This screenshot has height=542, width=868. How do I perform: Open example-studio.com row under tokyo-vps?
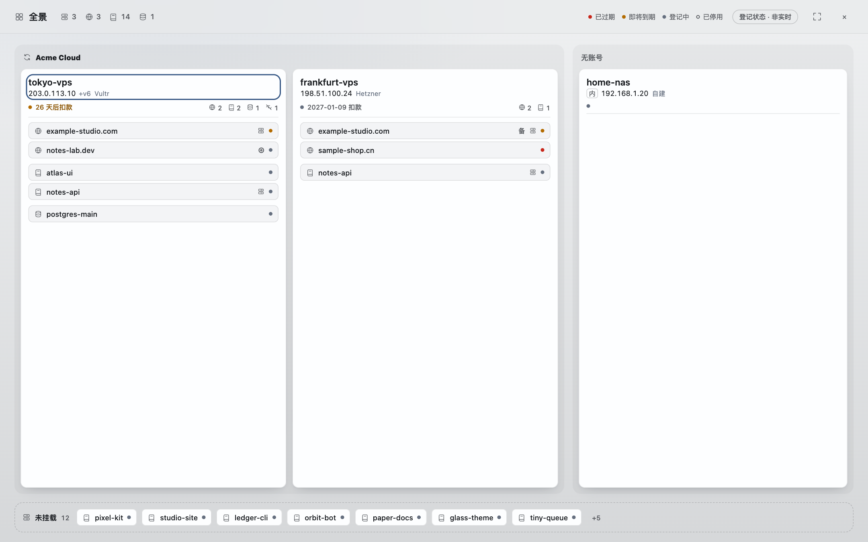pos(153,131)
